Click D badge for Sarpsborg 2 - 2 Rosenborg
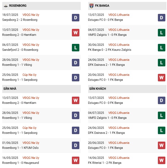Image resolution: width=167 pixels, height=168 pixels. click(75, 17)
